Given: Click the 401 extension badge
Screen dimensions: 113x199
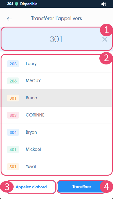Looking at the screenshot, I should [x=13, y=150].
